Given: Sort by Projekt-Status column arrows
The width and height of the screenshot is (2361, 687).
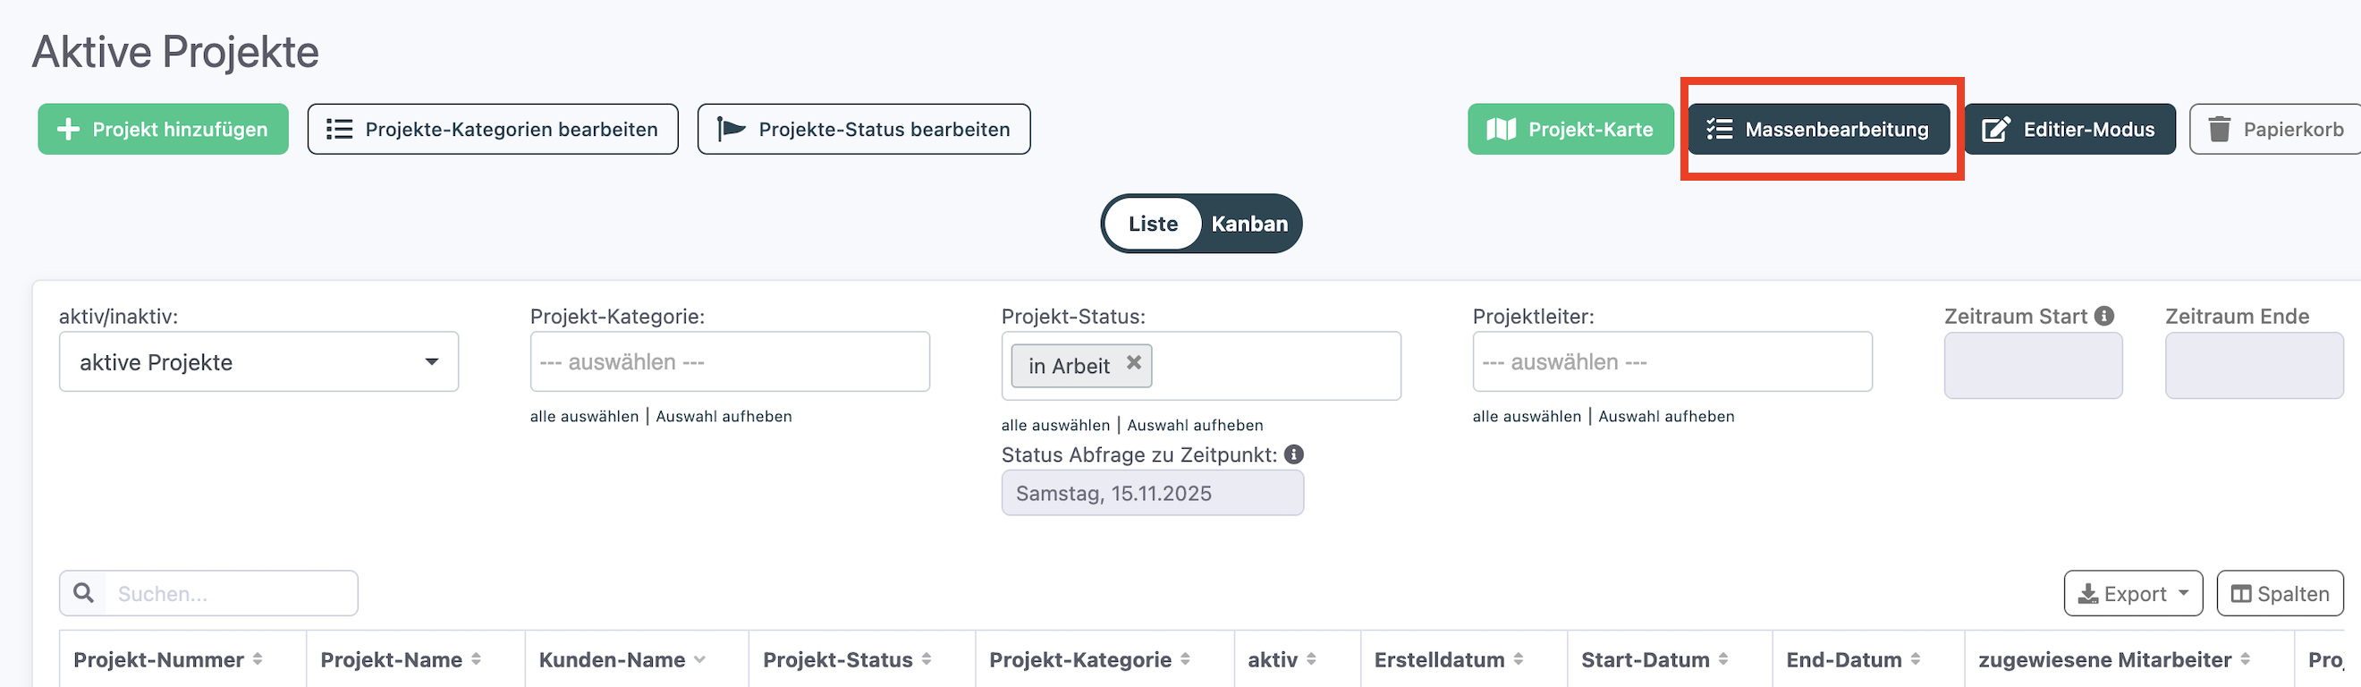Looking at the screenshot, I should click(x=927, y=659).
